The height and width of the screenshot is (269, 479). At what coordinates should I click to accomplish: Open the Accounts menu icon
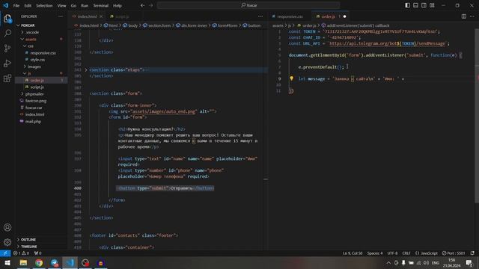[x=7, y=227]
